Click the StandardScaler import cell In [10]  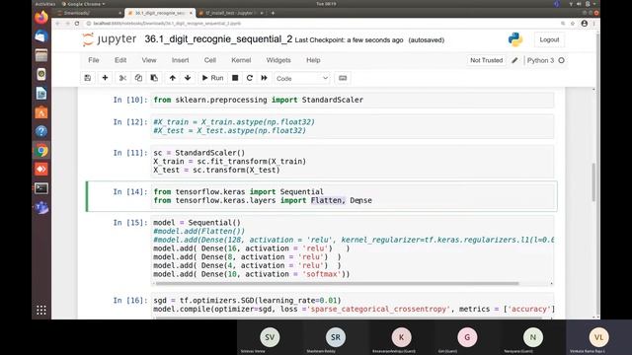pos(353,100)
